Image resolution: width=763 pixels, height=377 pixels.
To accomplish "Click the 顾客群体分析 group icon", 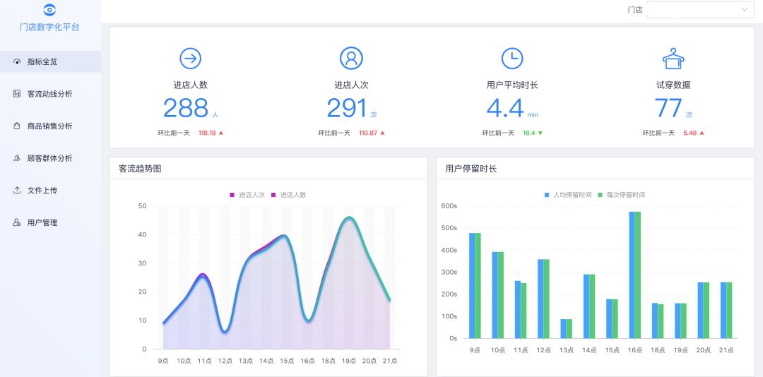I will click(17, 158).
